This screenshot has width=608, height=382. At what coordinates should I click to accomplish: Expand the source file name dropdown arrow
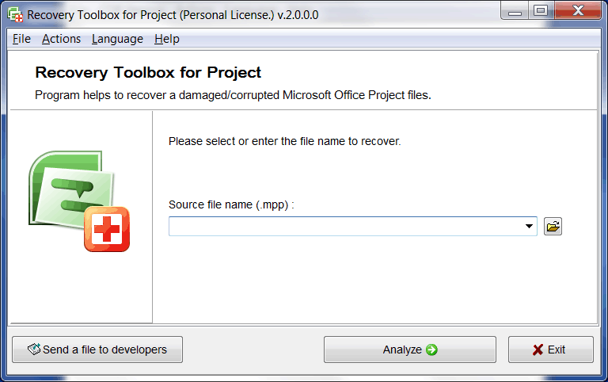(x=529, y=227)
